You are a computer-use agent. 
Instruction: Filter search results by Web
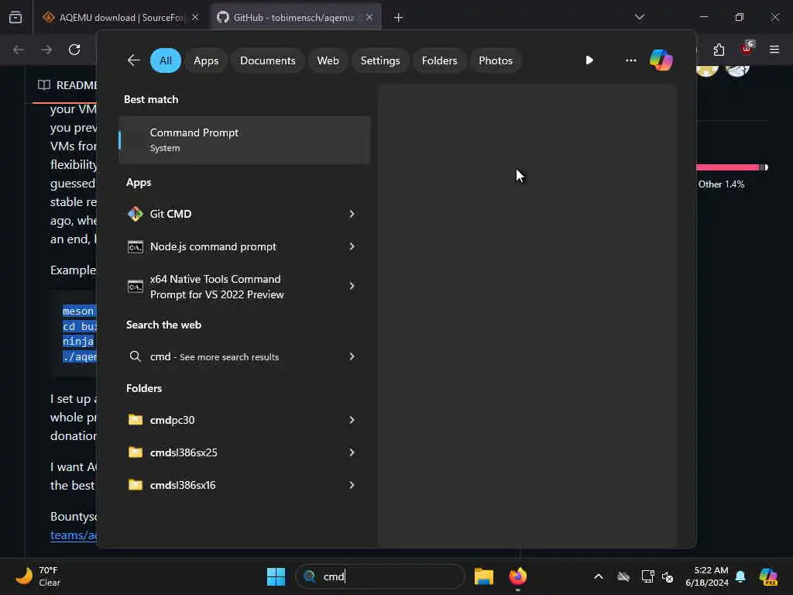point(328,60)
